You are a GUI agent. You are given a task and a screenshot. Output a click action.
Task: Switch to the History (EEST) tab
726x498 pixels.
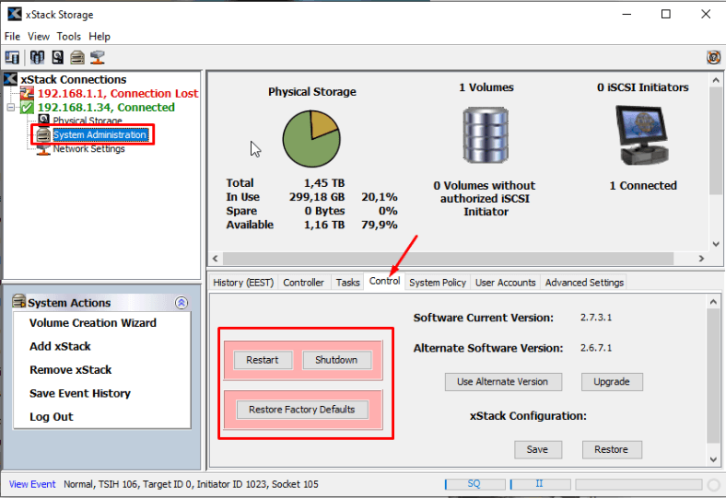pyautogui.click(x=243, y=282)
